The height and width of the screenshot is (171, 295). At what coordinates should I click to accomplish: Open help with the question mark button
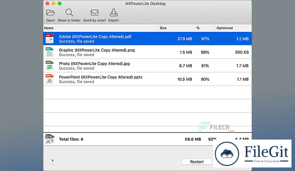coord(52,161)
